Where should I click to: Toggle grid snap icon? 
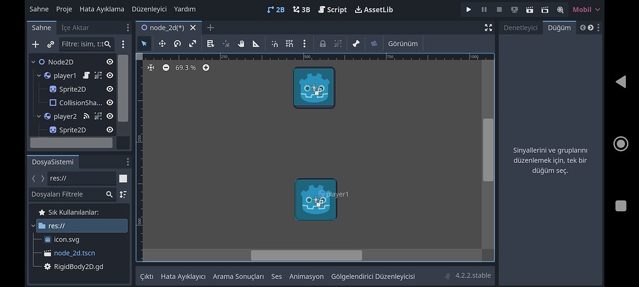(x=290, y=44)
